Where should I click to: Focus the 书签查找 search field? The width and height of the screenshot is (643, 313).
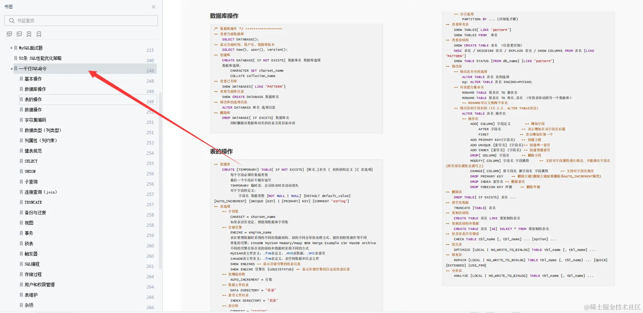(81, 21)
